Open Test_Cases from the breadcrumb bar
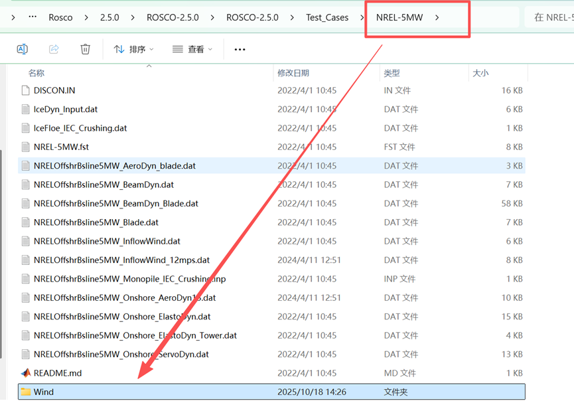This screenshot has width=574, height=405. (x=327, y=17)
